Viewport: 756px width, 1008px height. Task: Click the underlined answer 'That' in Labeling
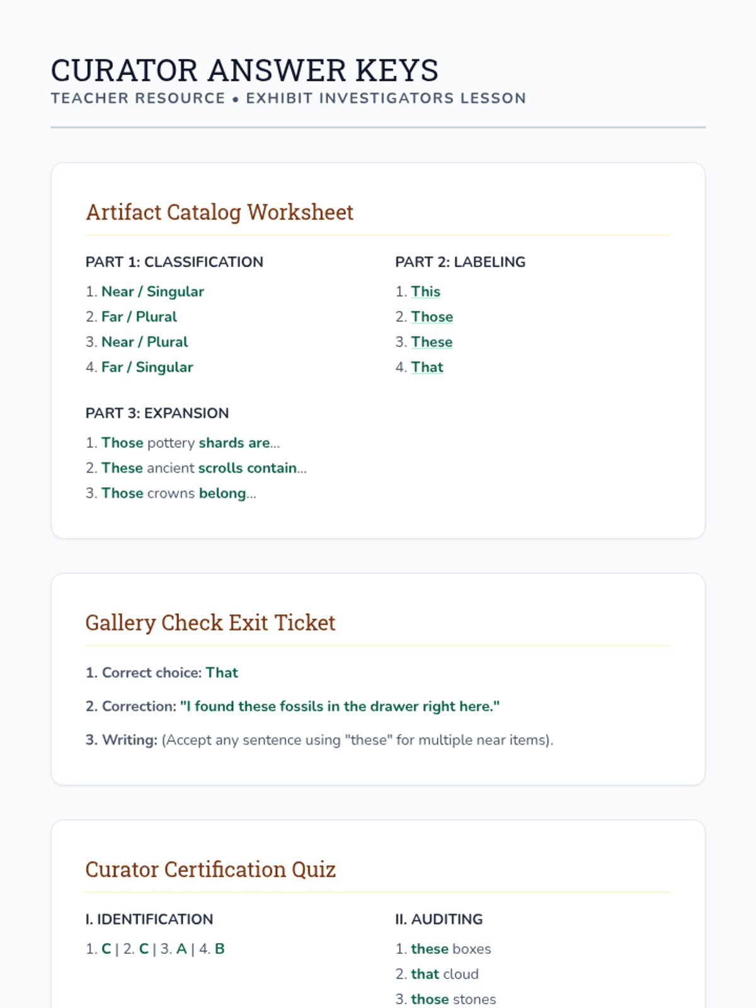pyautogui.click(x=427, y=367)
